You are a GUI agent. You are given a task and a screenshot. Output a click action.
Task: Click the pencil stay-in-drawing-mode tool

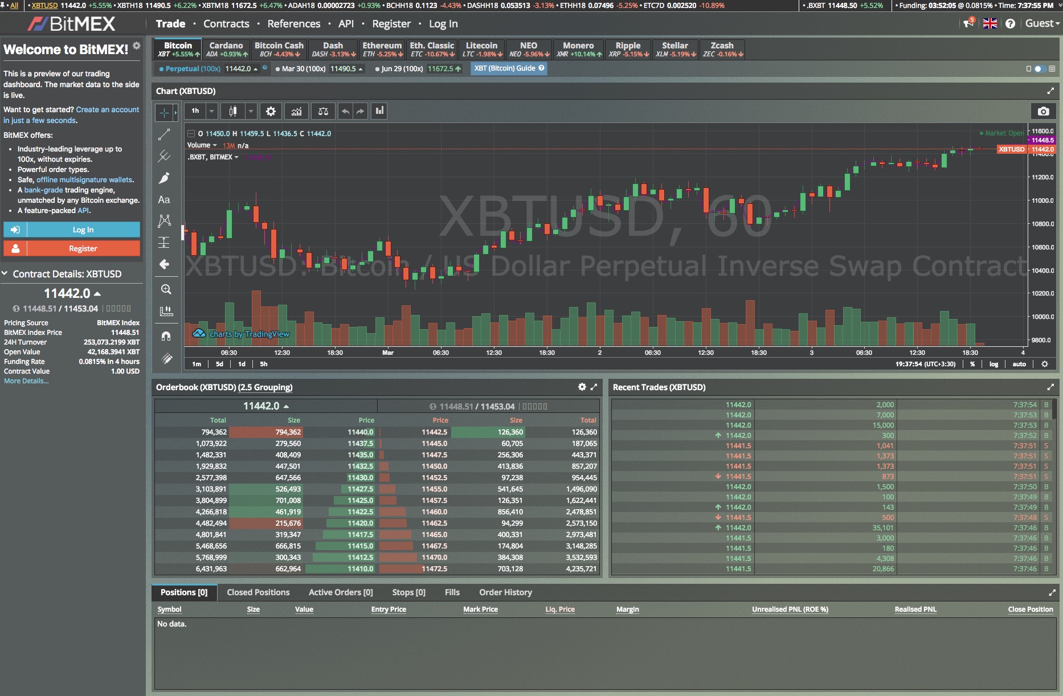click(166, 358)
